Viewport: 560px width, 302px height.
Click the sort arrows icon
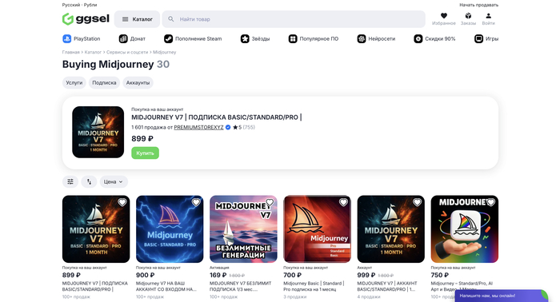pyautogui.click(x=89, y=182)
